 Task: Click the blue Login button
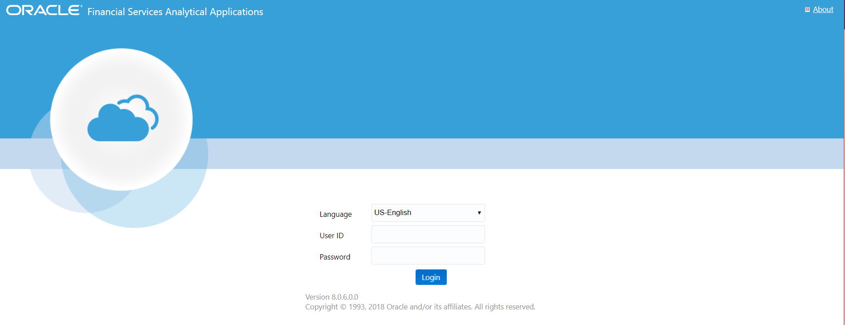click(431, 277)
